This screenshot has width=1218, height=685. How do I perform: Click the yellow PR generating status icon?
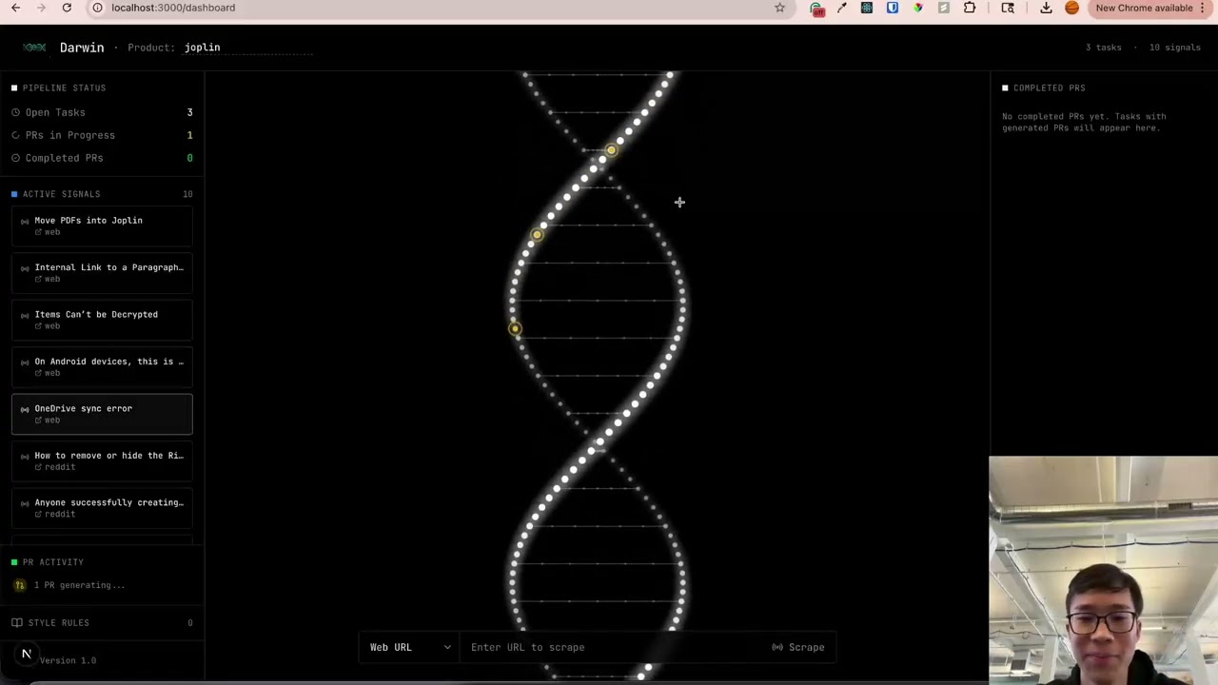[19, 585]
